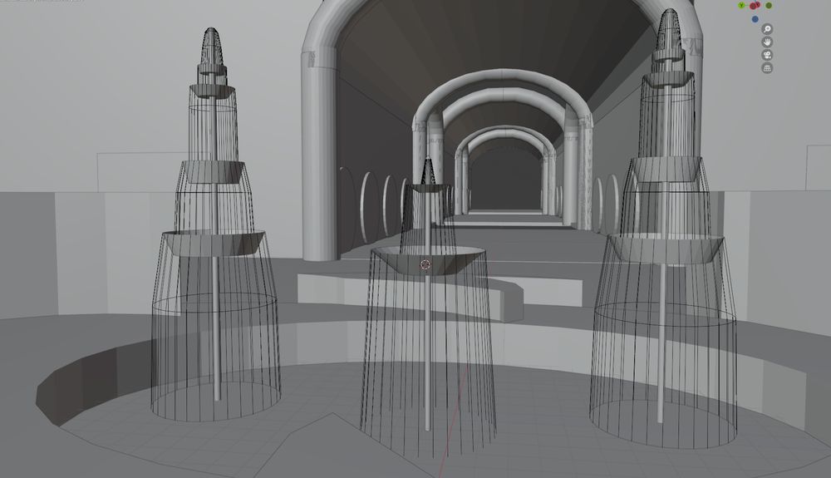Click the dark green axis gizmo dot
Image resolution: width=831 pixels, height=478 pixels.
point(769,6)
